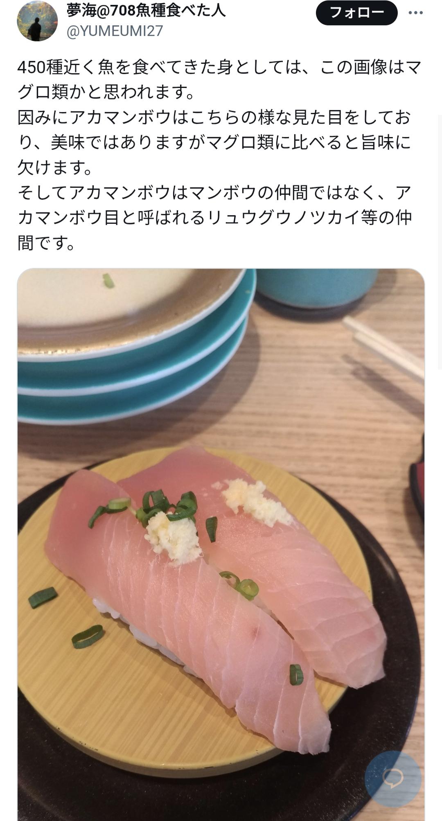The image size is (442, 821).
Task: Open the @YUMEUMI27 handle link
Action: (115, 31)
